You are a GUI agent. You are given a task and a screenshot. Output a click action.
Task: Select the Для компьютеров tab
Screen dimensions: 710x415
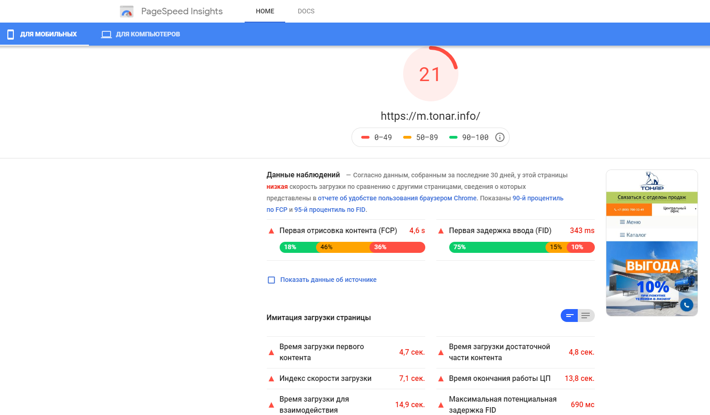(141, 34)
